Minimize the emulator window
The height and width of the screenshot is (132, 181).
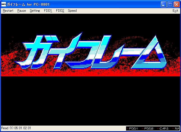point(164,4)
